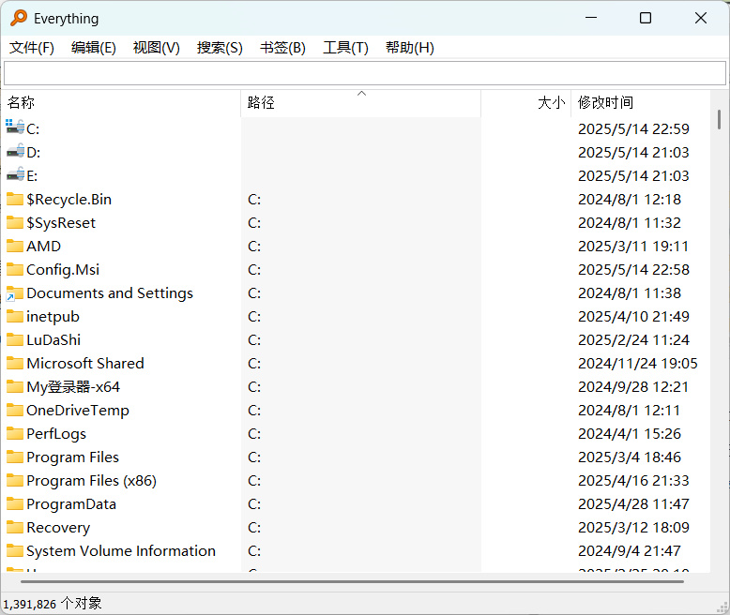The height and width of the screenshot is (615, 730).
Task: Click the date 2025/4/16 21:33
Action: pos(633,480)
